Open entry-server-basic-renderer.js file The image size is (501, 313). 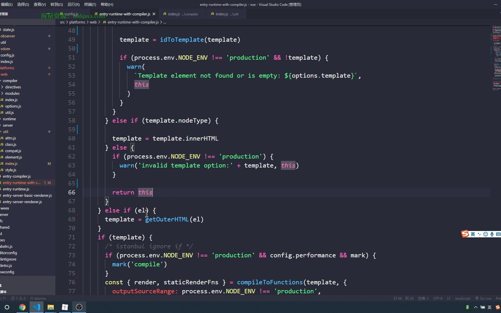[27, 195]
